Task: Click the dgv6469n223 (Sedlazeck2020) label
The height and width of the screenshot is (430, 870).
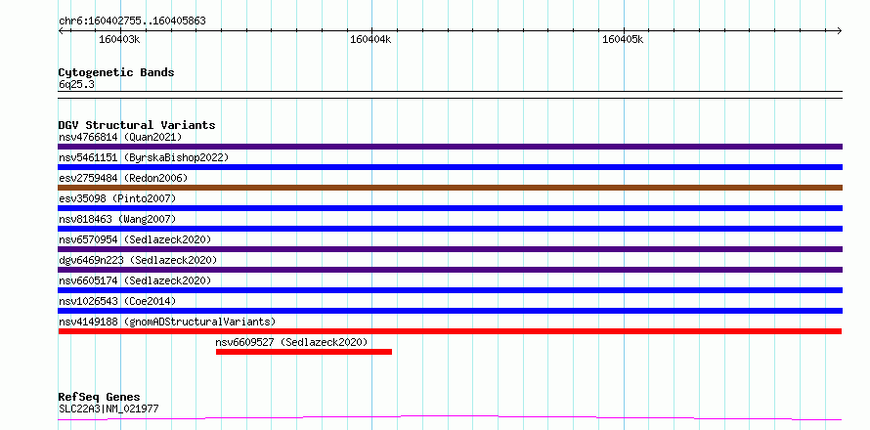Action: click(138, 260)
